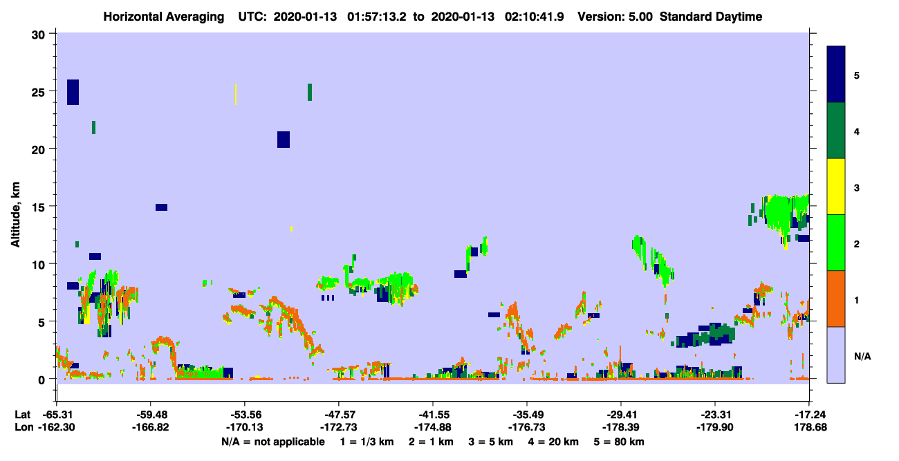Image resolution: width=899 pixels, height=461 pixels.
Task: Click the longitude value -170.13
Action: click(x=245, y=427)
